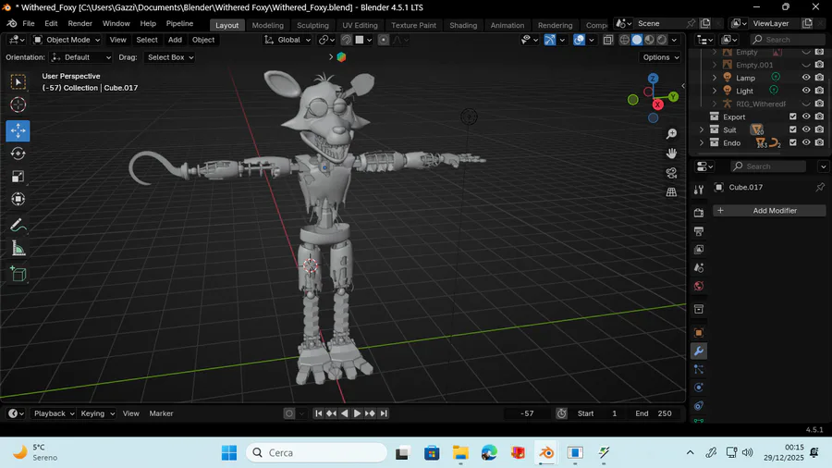Select the Cursor tool
The image size is (832, 468).
pos(18,105)
